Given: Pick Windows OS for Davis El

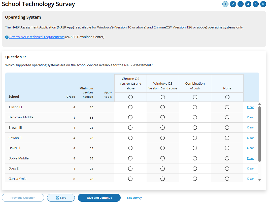Looking at the screenshot, I should 162,148.
